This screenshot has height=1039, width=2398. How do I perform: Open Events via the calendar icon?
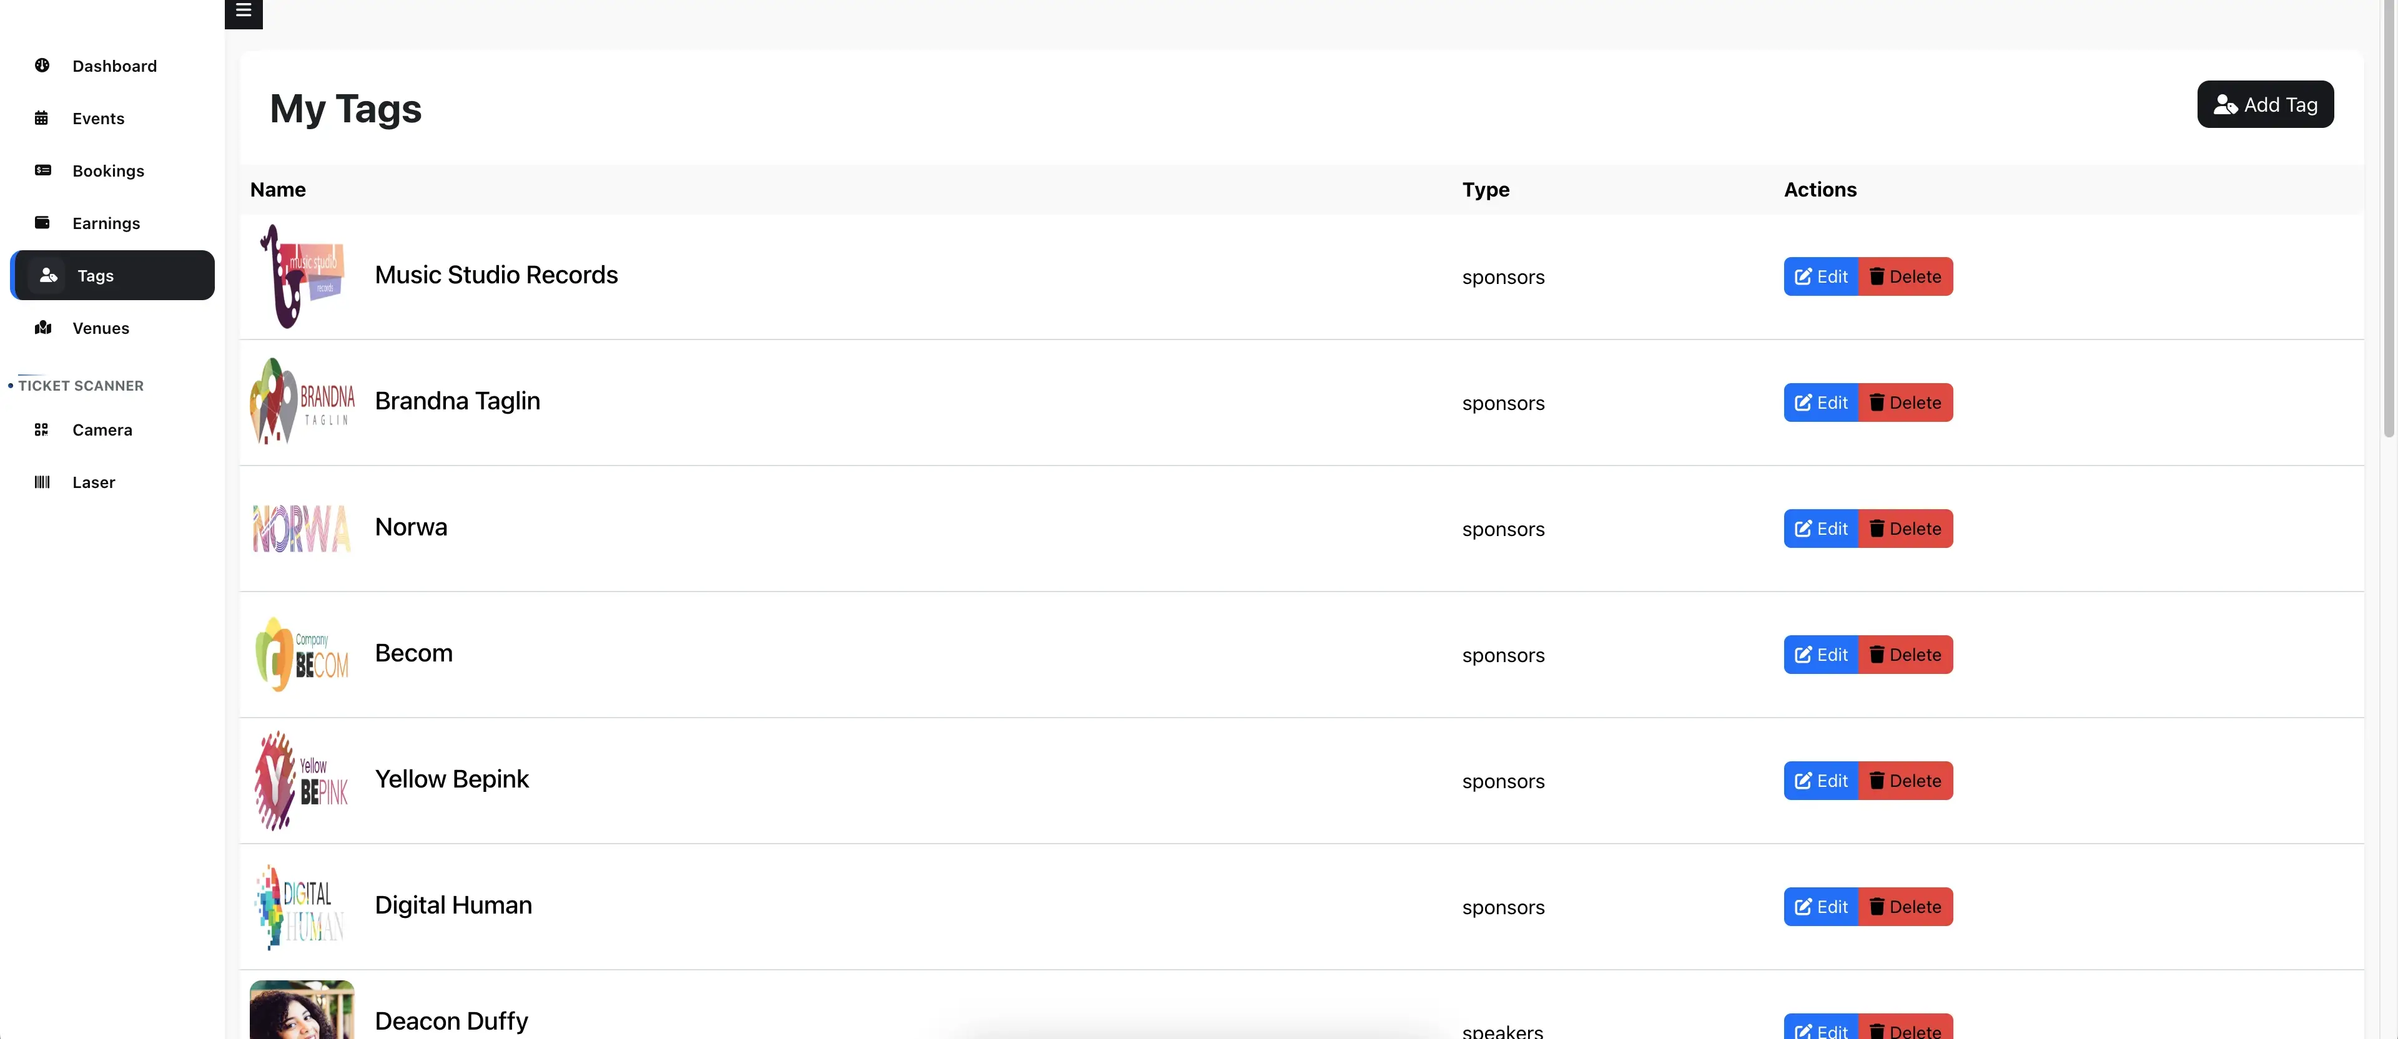pos(43,118)
